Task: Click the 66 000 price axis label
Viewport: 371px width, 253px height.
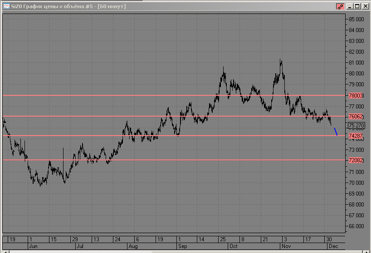Action: (356, 226)
